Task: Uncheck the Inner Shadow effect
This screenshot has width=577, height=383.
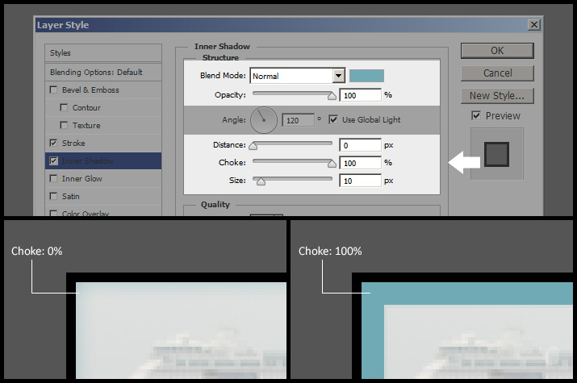Action: 54,161
